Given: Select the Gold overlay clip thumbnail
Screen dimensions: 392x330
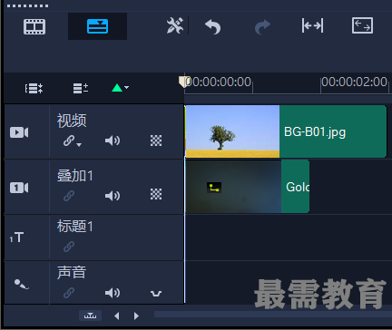Looking at the screenshot, I should click(233, 187).
